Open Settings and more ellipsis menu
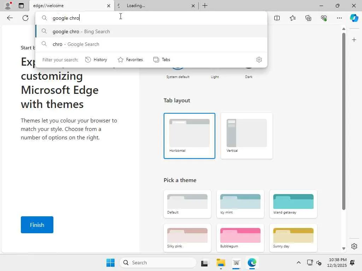Image resolution: width=362 pixels, height=271 pixels. pos(339,18)
